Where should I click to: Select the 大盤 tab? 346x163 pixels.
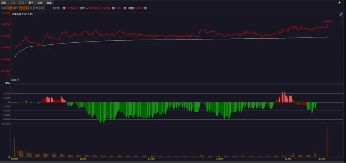(13, 3)
